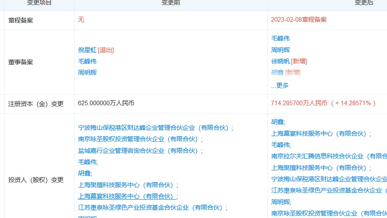Click the 2023-02-08章程备案 entry

coord(299,20)
